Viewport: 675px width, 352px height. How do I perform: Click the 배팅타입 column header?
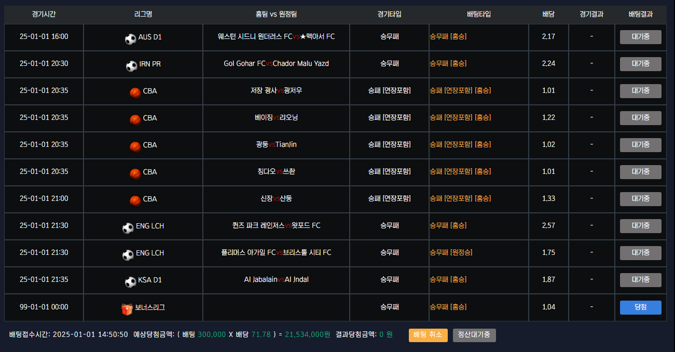pyautogui.click(x=478, y=15)
